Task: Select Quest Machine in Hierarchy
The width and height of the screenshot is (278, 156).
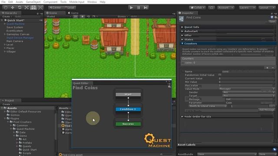Action: pos(16,24)
